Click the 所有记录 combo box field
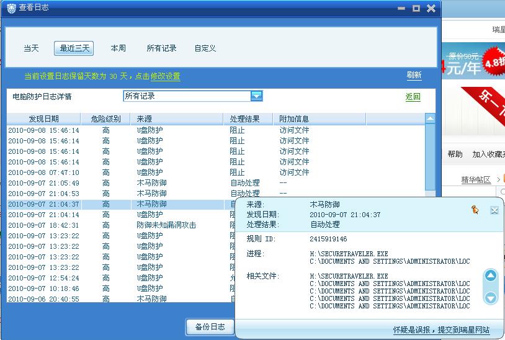Image resolution: width=505 pixels, height=340 pixels. 193,96
